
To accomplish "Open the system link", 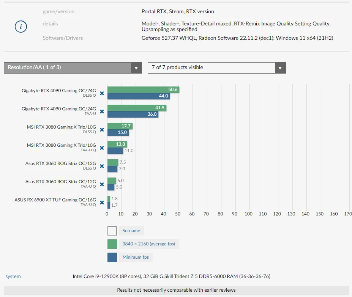I will point(13,277).
